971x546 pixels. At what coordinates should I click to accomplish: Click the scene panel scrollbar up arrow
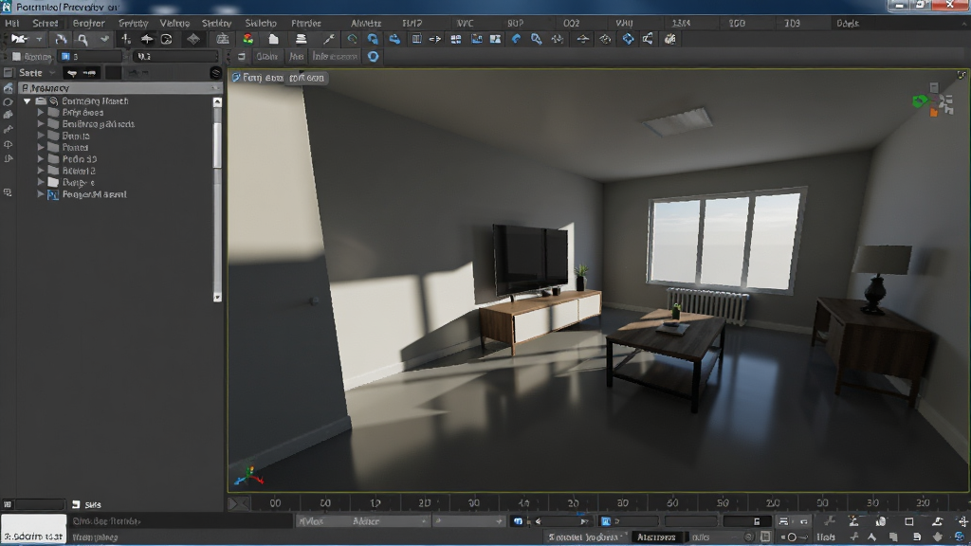point(217,102)
